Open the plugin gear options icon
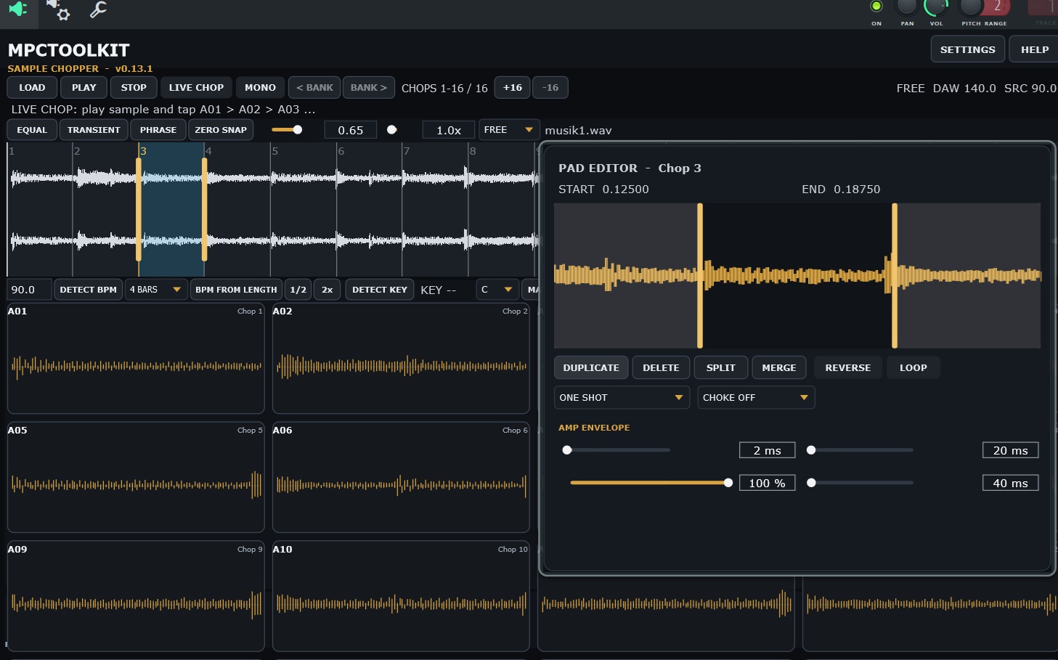 58,9
